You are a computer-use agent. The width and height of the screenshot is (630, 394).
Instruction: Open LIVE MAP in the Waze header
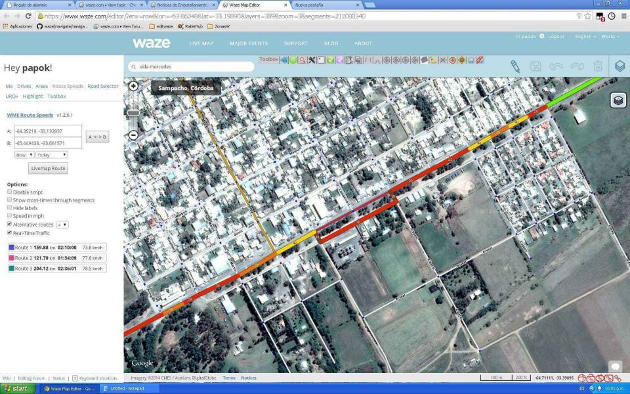201,43
